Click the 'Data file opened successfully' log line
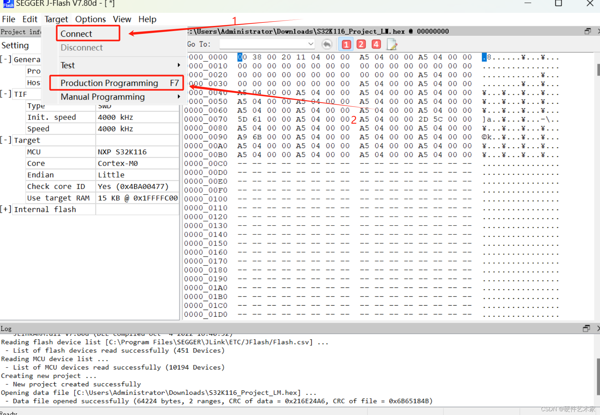The height and width of the screenshot is (415, 600). point(219,401)
